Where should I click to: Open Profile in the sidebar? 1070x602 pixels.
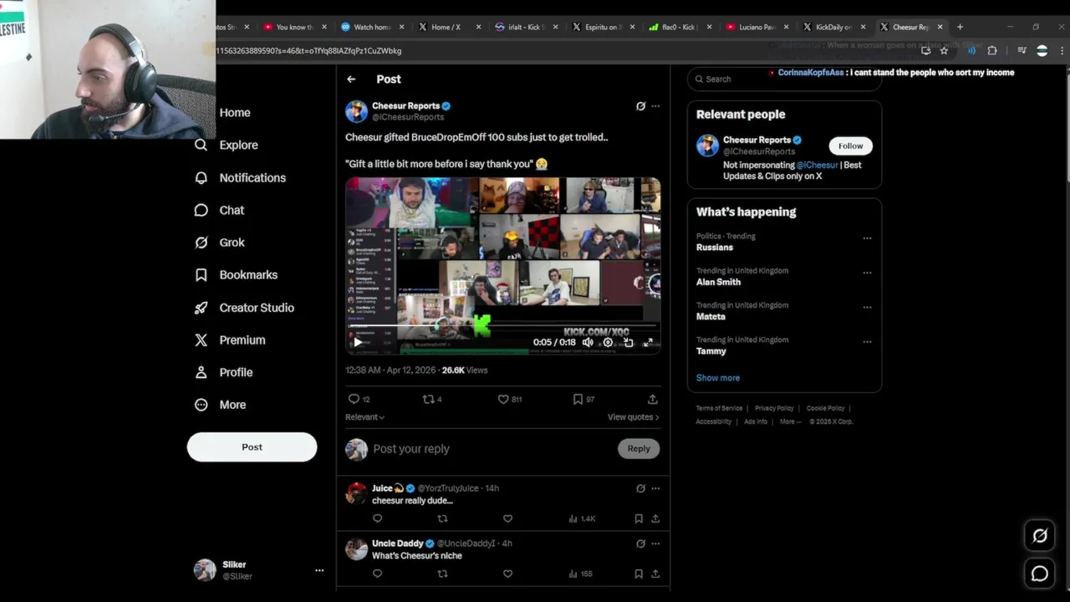(x=223, y=372)
